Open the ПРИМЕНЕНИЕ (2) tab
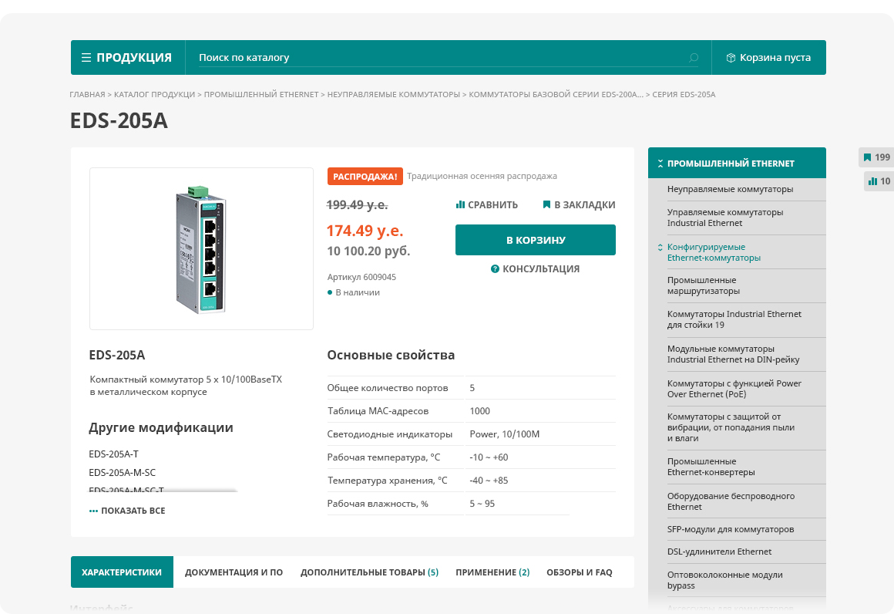Viewport: 894px width, 614px height. [x=492, y=572]
